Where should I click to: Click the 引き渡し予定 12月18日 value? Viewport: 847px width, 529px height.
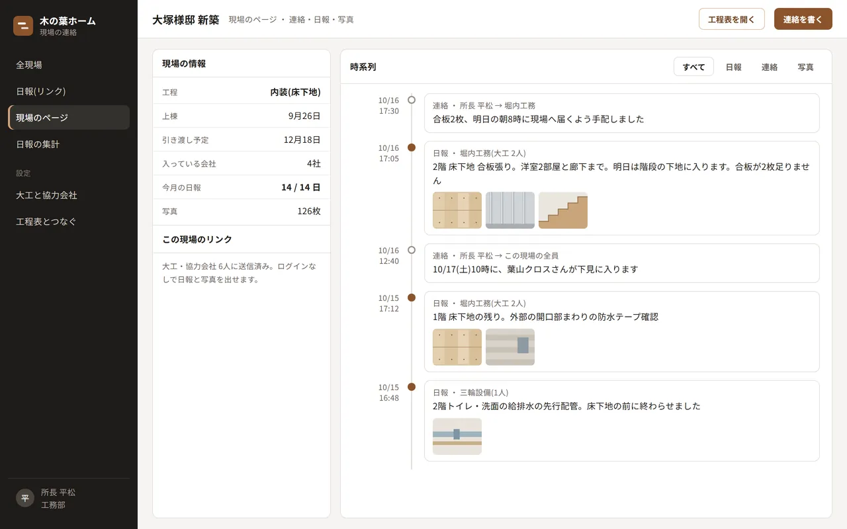point(302,140)
